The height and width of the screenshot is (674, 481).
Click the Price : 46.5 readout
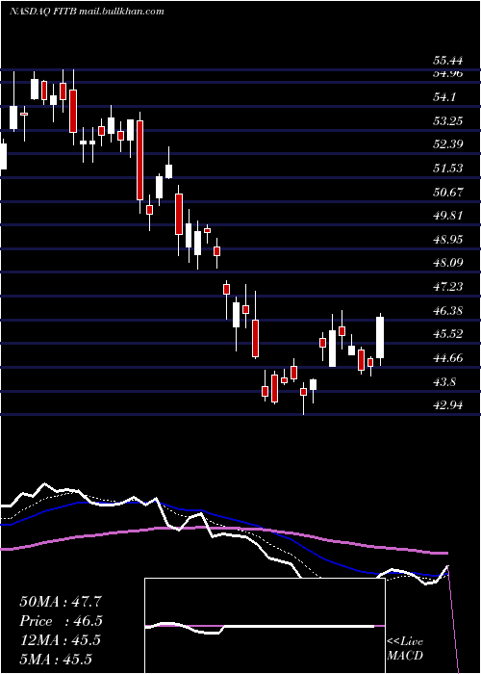61,621
